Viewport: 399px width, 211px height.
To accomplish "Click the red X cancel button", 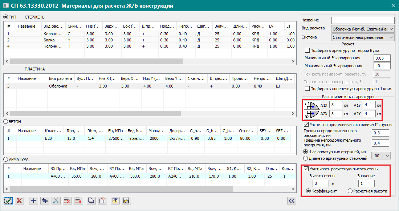I will click(19, 200).
